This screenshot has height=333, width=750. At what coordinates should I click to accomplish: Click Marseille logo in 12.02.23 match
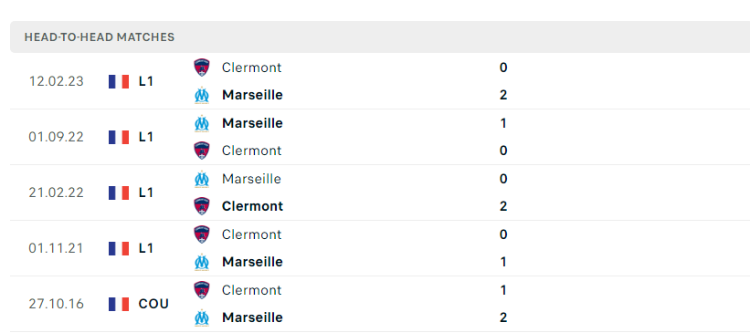click(201, 95)
